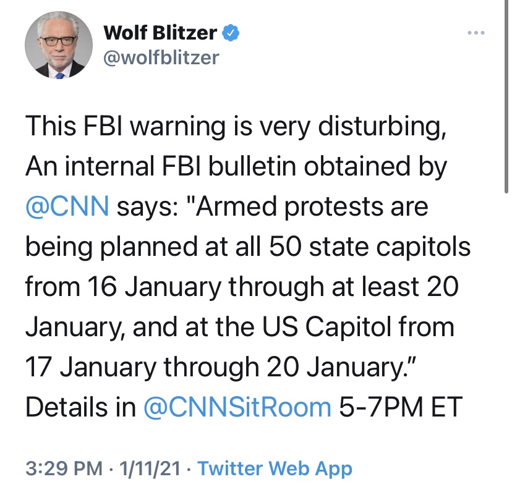
Task: Click the blue verified badge
Action: [231, 32]
